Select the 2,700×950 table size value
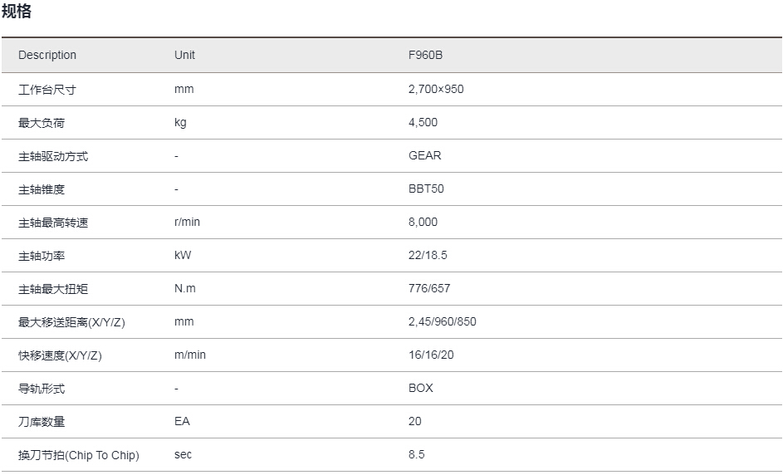This screenshot has width=783, height=475. click(x=436, y=90)
